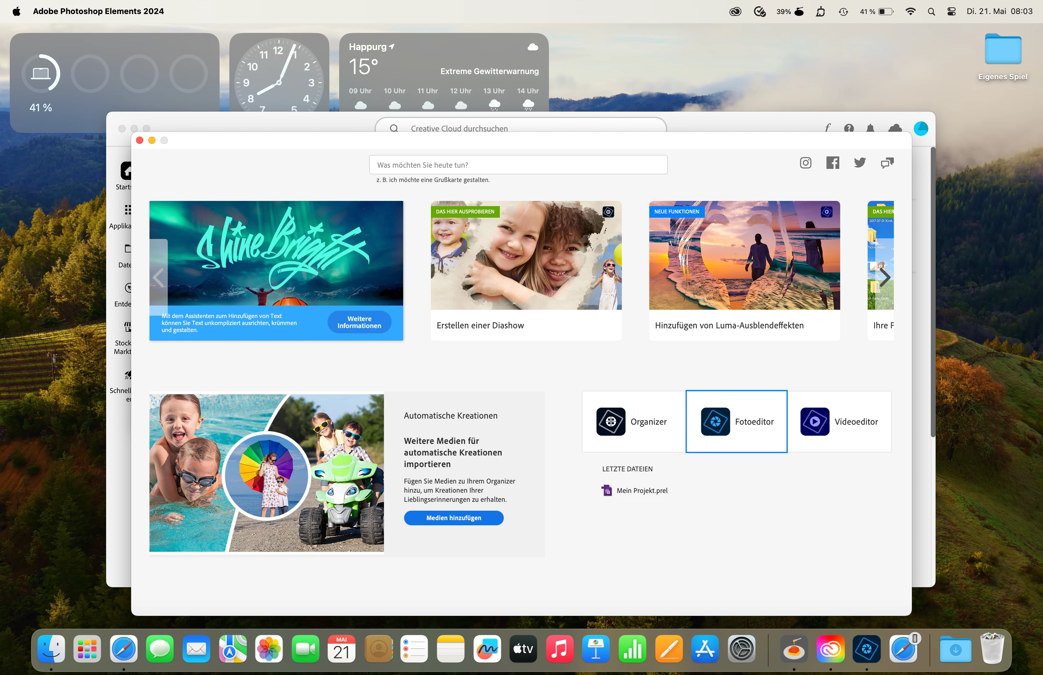Show next carousel cards with right chevron
The height and width of the screenshot is (675, 1043).
885,277
